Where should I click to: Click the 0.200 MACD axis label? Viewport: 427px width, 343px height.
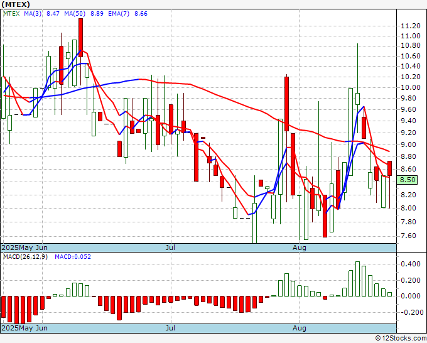click(x=411, y=280)
